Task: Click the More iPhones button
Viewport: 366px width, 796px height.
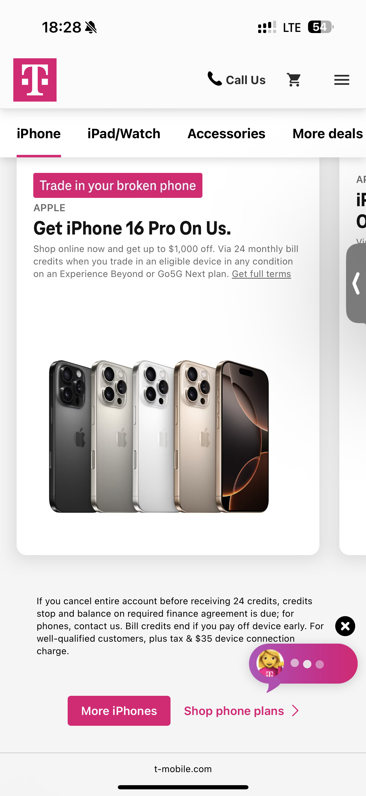Action: tap(119, 711)
